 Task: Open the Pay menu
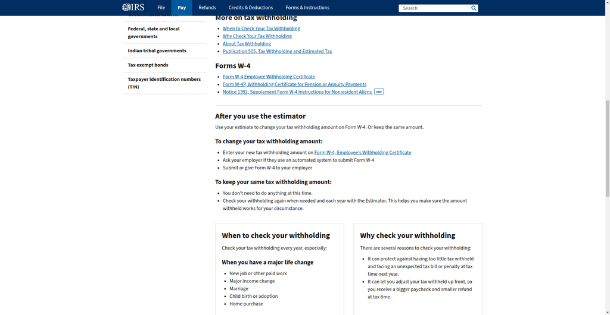pos(182,8)
